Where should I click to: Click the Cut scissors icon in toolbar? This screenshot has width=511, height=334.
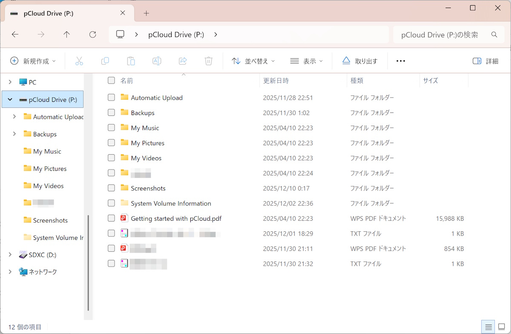[79, 61]
